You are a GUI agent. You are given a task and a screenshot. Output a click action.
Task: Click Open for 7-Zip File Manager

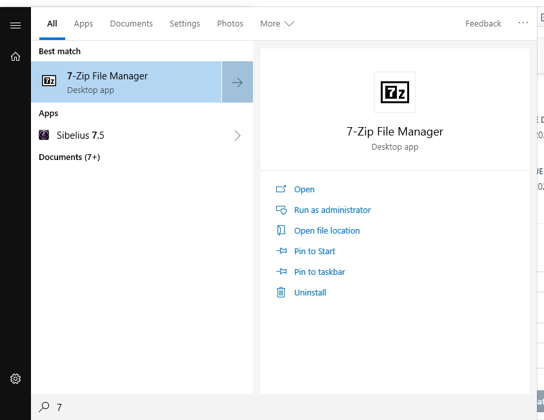[304, 190]
